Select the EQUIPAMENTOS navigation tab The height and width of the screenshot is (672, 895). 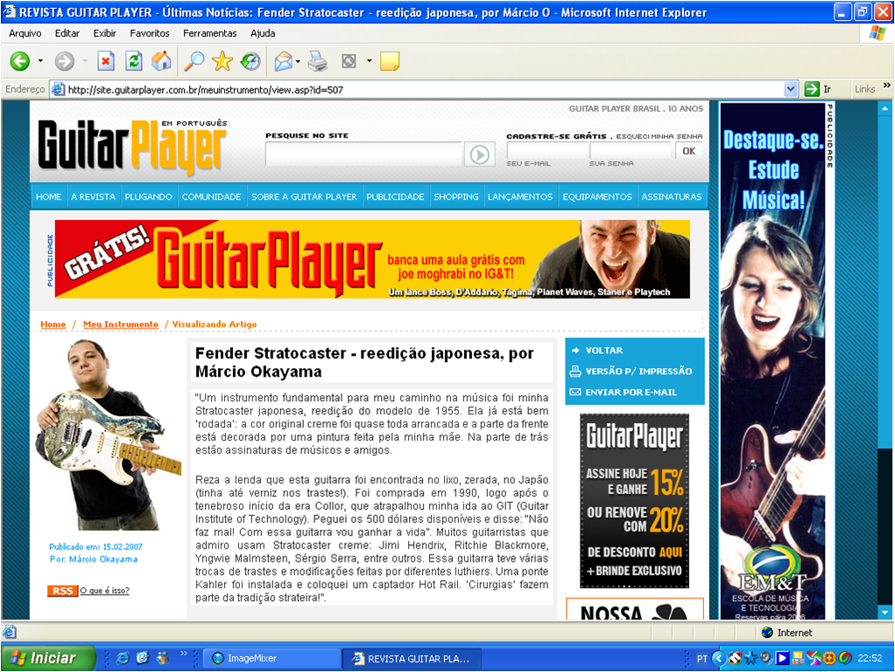tap(597, 196)
